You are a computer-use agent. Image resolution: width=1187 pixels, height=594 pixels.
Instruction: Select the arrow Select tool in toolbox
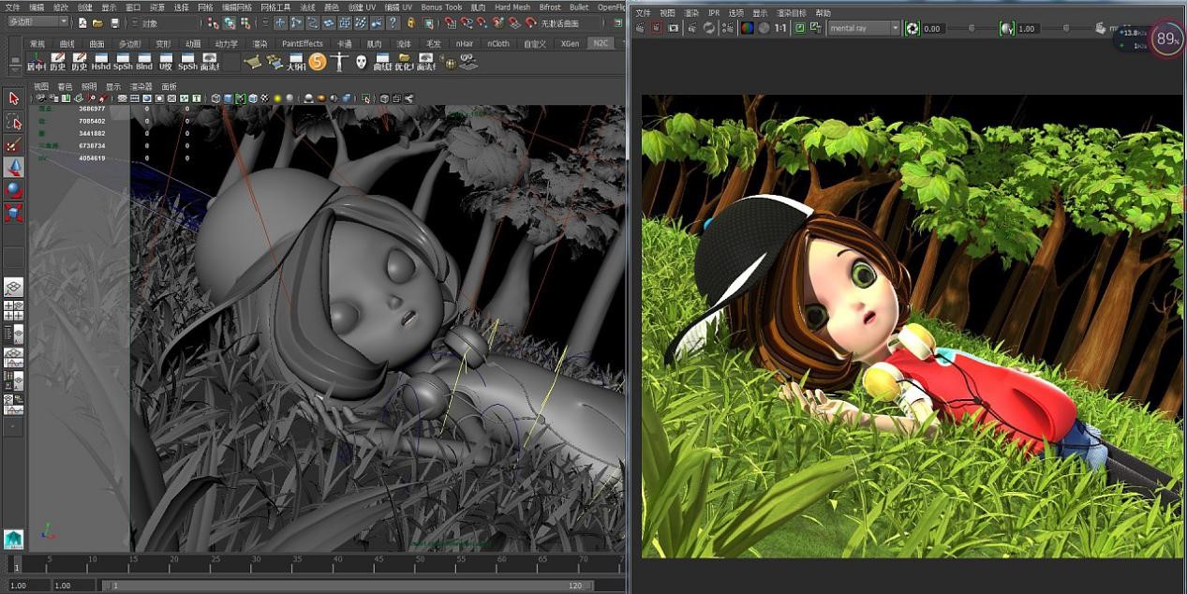[13, 98]
